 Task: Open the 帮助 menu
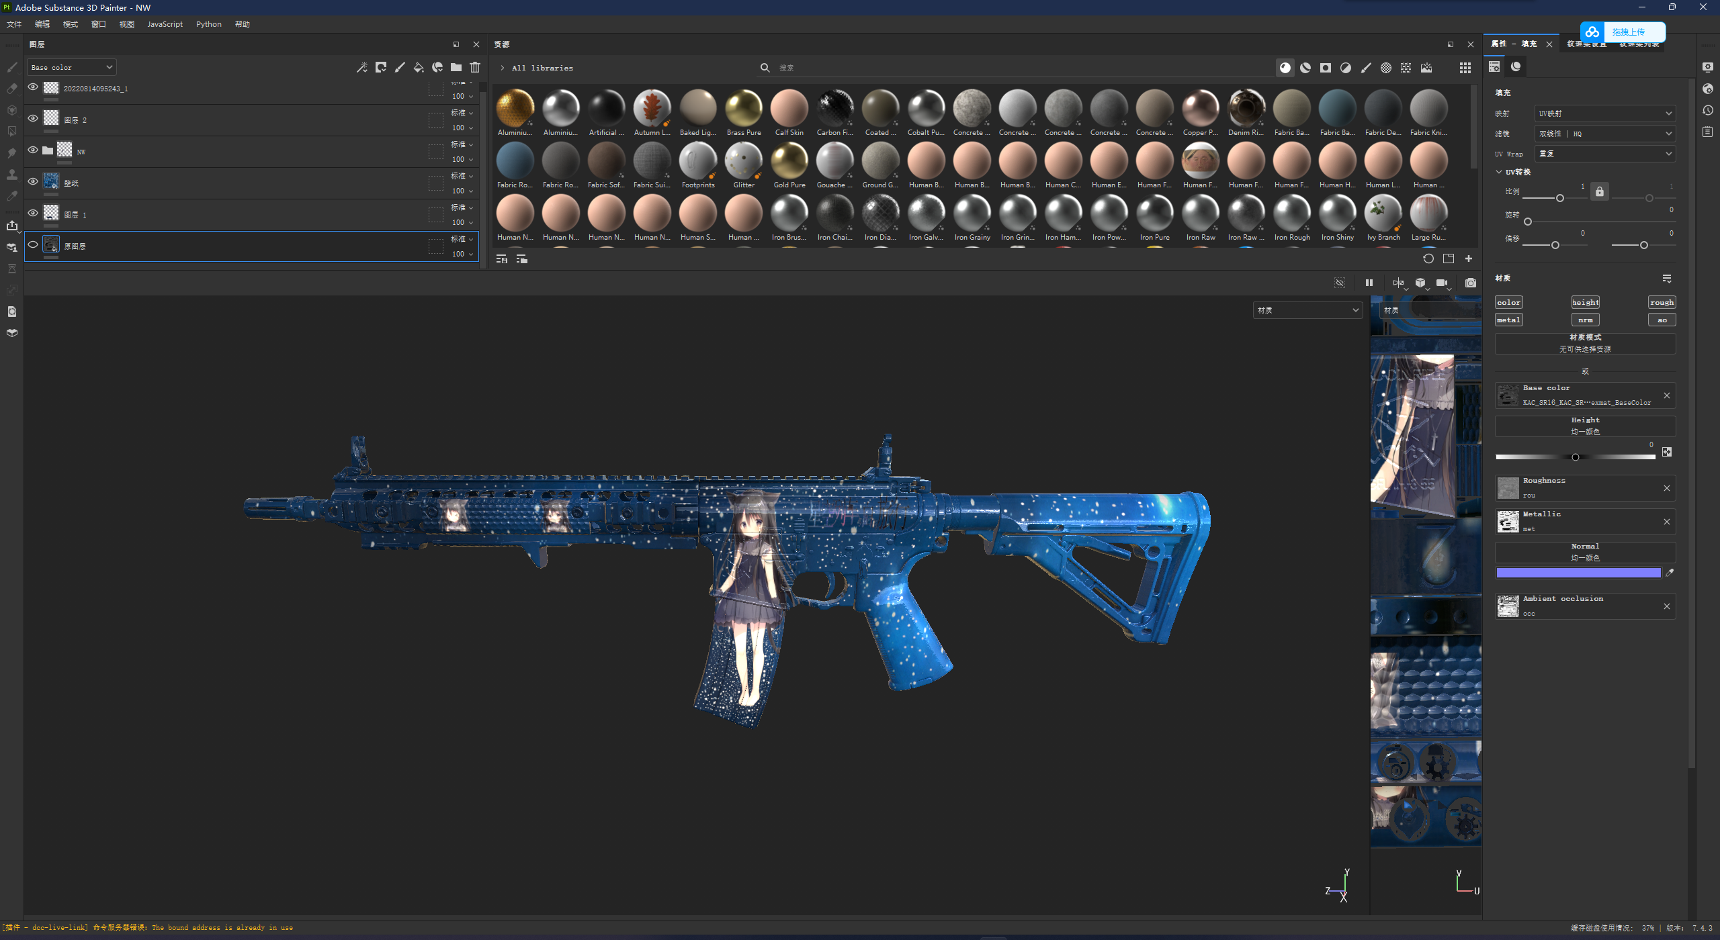(x=243, y=24)
